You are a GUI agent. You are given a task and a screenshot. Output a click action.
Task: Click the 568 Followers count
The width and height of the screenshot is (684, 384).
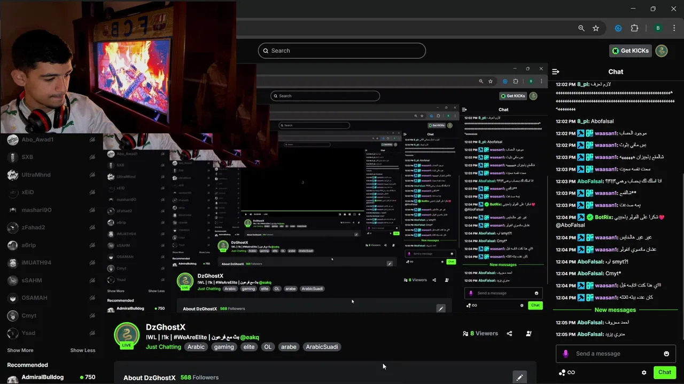coord(199,378)
